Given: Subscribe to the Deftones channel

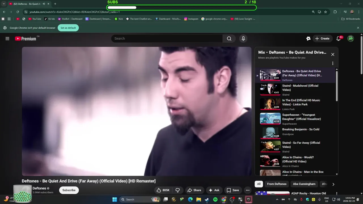Looking at the screenshot, I should (69, 190).
